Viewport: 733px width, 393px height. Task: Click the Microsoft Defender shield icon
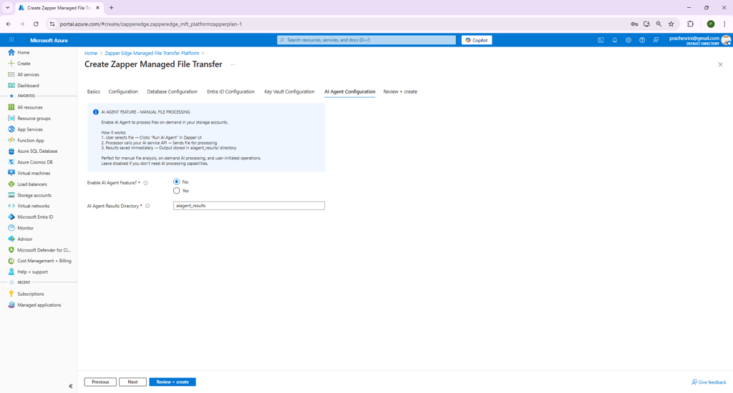11,249
